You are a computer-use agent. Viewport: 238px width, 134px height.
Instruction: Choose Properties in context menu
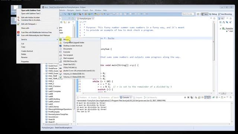click(25, 61)
